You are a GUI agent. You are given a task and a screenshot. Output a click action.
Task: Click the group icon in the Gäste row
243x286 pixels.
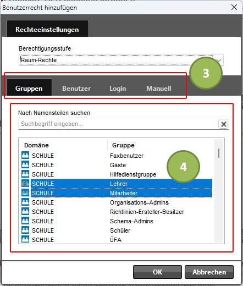pyautogui.click(x=25, y=164)
